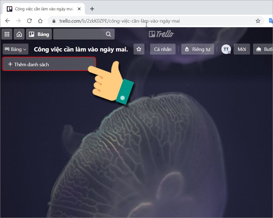Image resolution: width=273 pixels, height=218 pixels.
Task: Expand the Bảng view switcher dropdown
Action: [x=15, y=49]
